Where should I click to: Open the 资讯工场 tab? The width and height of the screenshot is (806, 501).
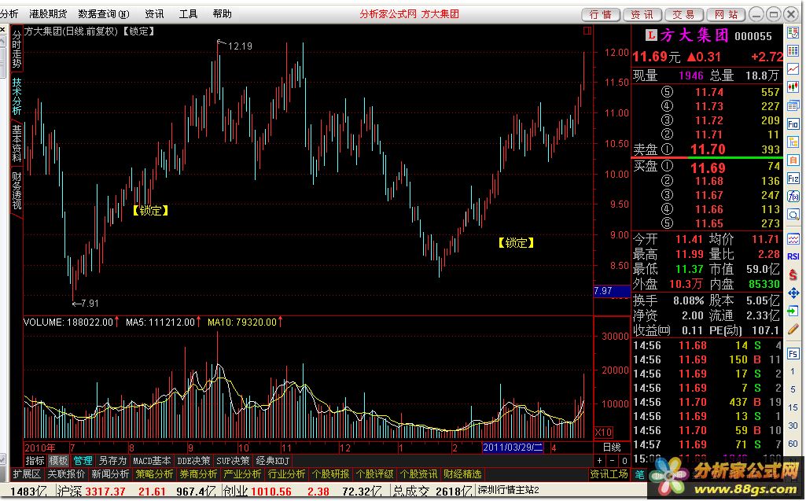click(x=609, y=474)
